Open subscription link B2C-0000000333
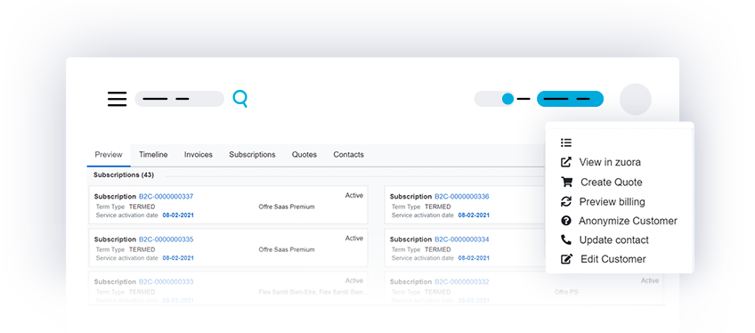The width and height of the screenshot is (755, 333). coord(166,281)
